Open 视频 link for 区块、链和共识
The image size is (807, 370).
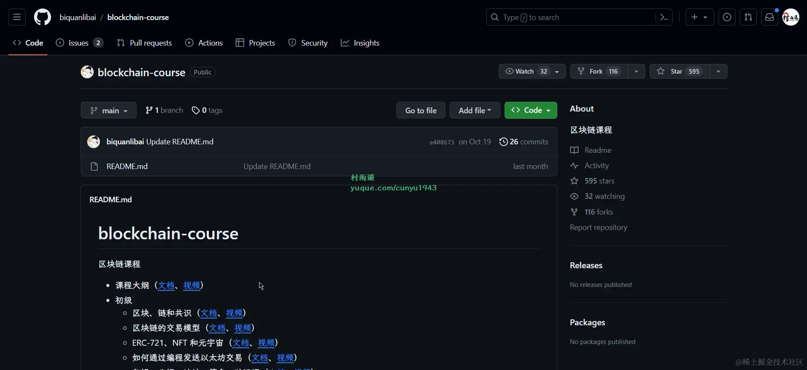tap(234, 313)
